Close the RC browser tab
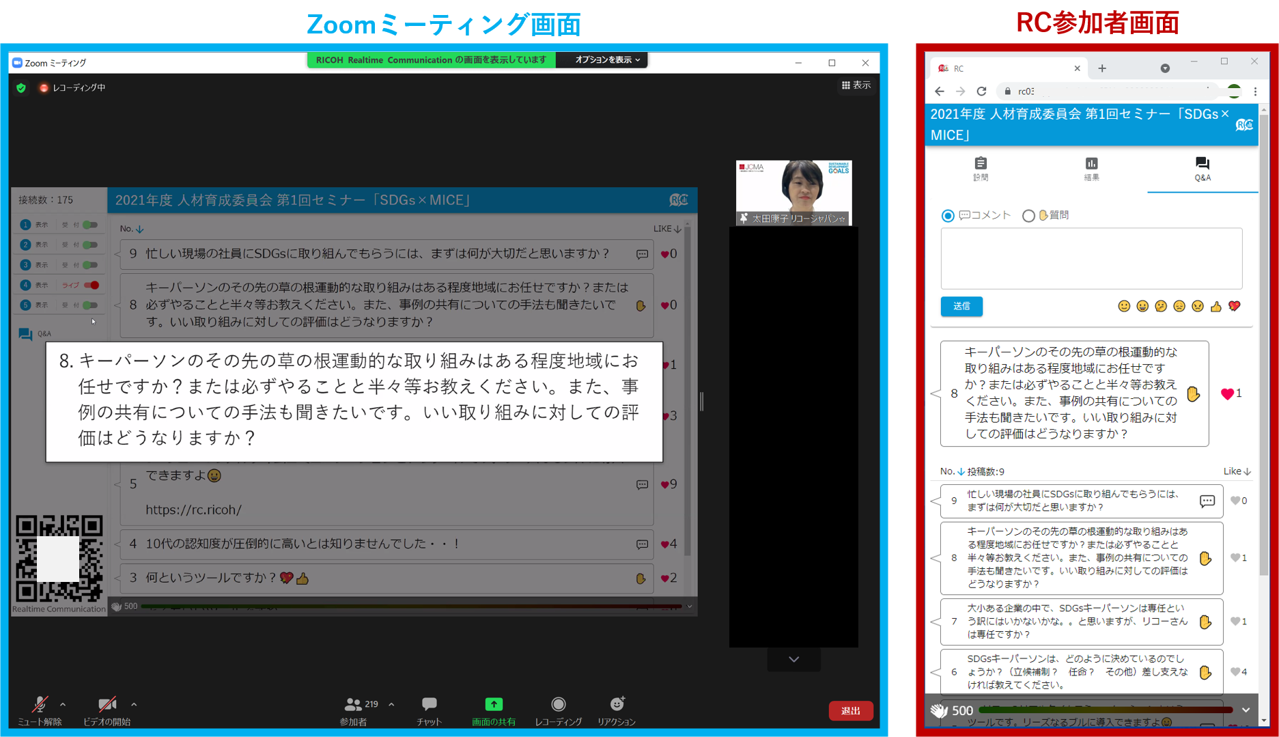The image size is (1279, 737). [1077, 68]
